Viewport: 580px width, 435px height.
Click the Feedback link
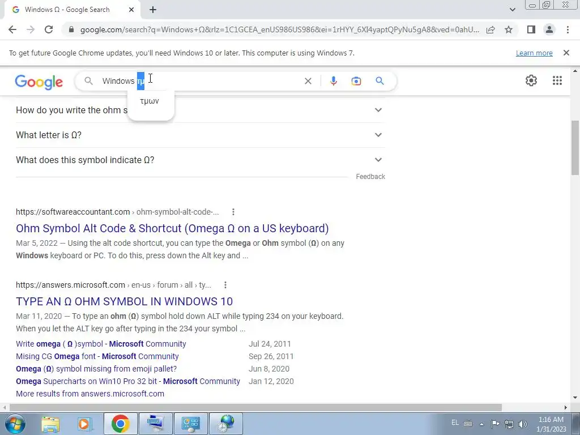coord(370,177)
